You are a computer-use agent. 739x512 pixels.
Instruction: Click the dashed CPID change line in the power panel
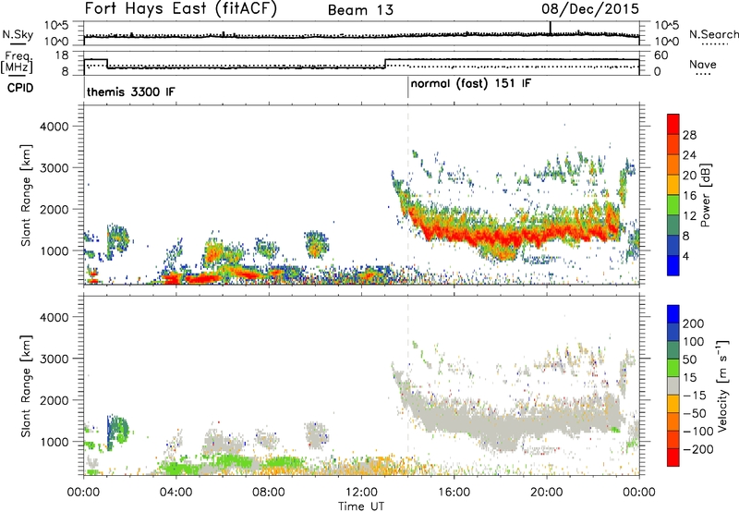pyautogui.click(x=407, y=194)
